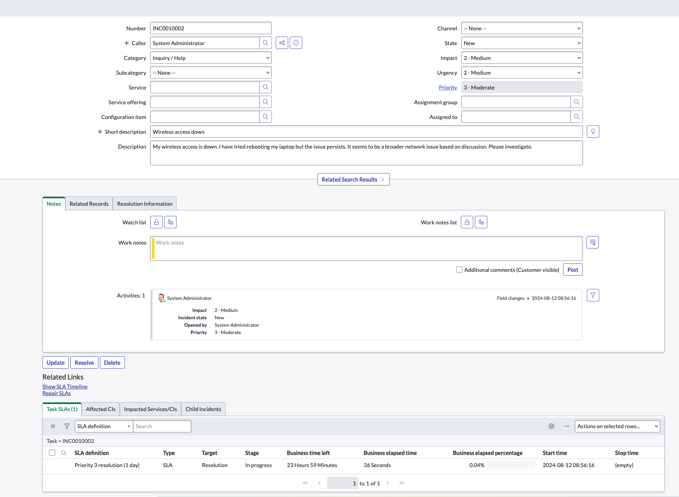Screen dimensions: 679x497
Task: Select all rows in the SLA list
Action: pyautogui.click(x=52, y=453)
